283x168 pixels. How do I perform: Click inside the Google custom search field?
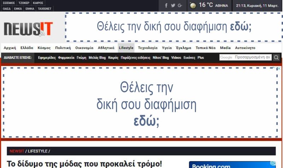(x=246, y=57)
